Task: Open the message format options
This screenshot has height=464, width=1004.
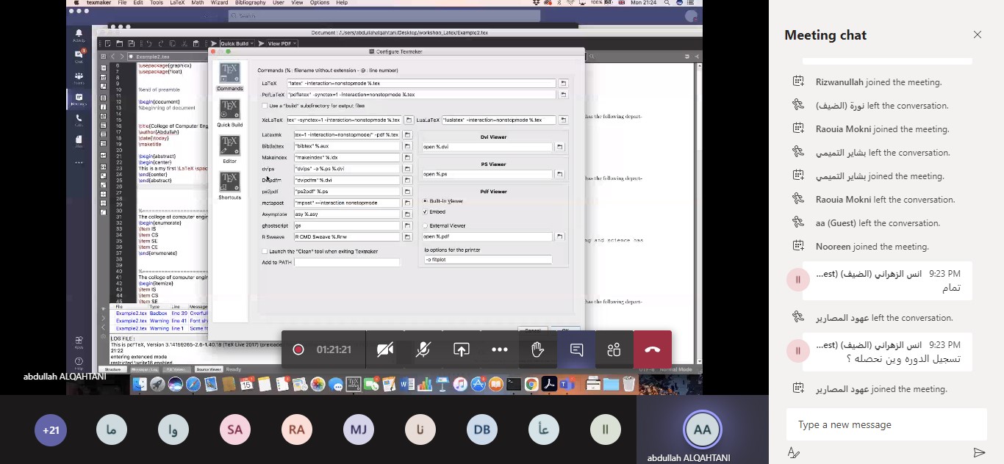Action: tap(794, 453)
